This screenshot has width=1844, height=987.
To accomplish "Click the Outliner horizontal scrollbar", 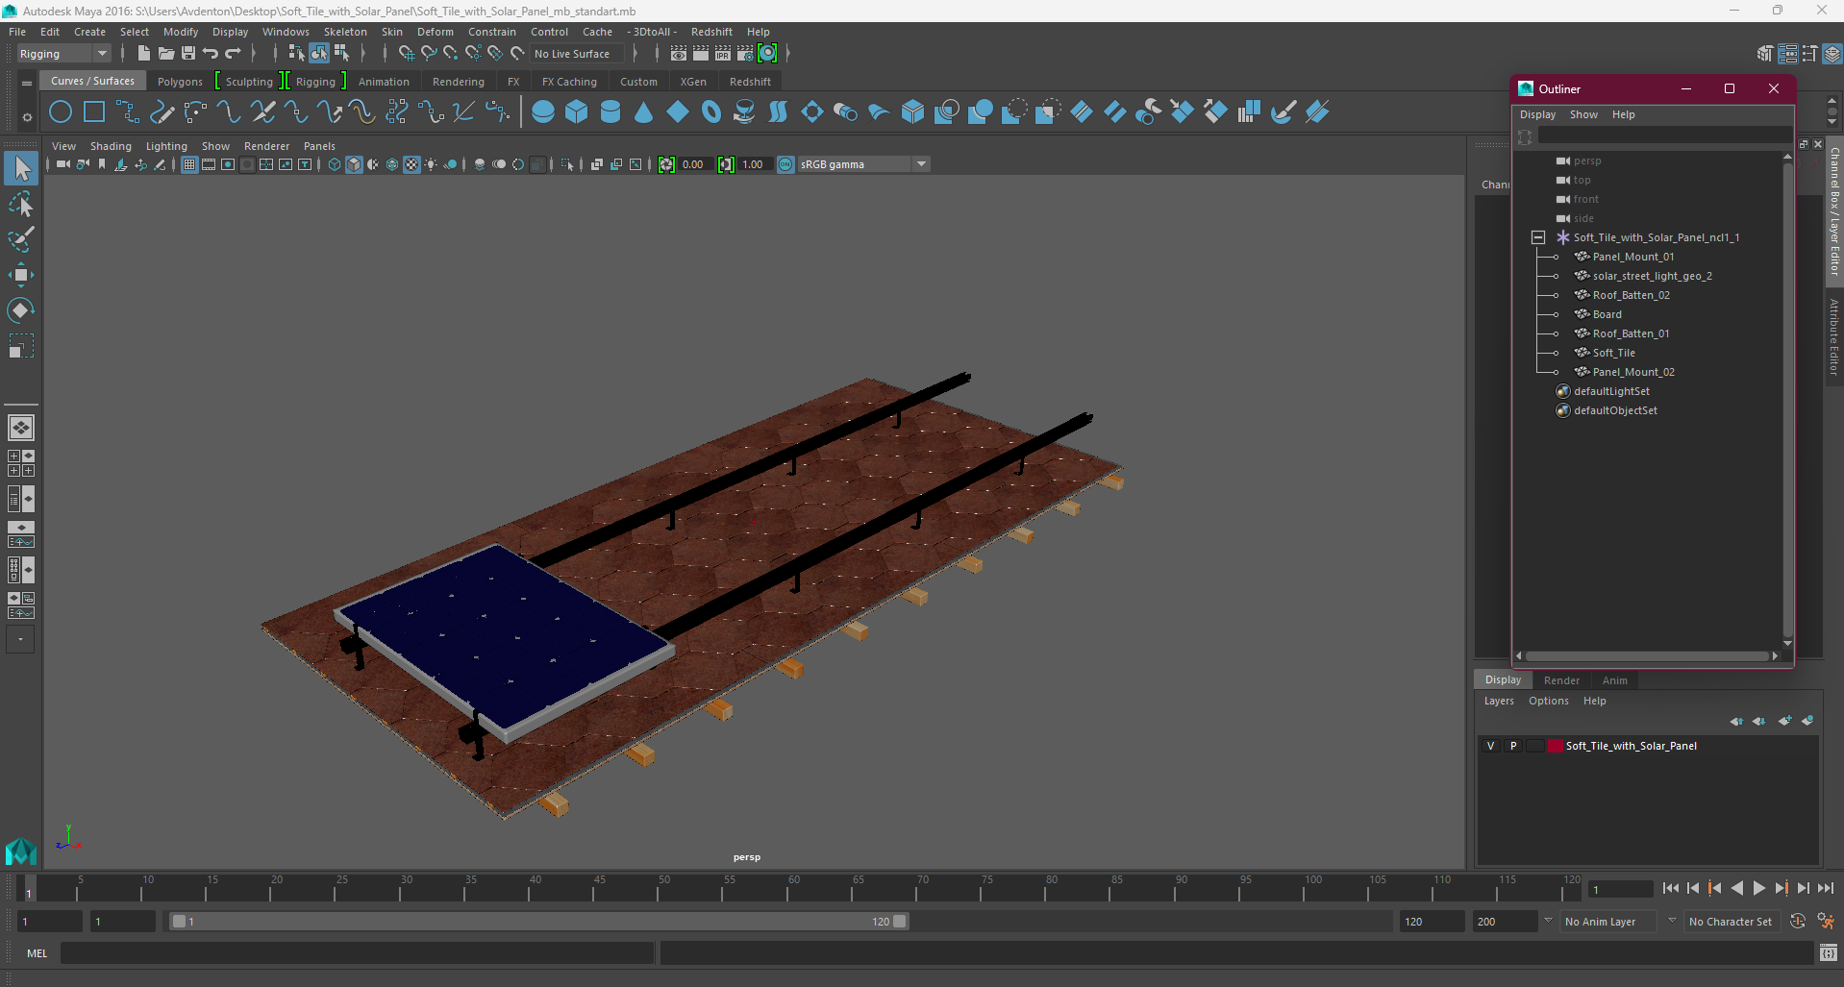I will (1649, 656).
